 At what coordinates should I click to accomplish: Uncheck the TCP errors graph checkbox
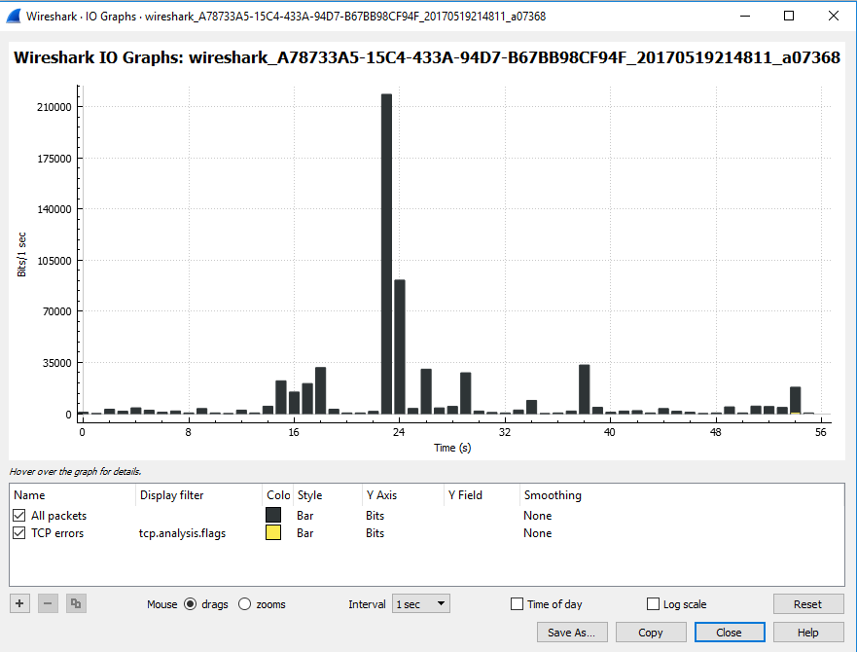(19, 532)
